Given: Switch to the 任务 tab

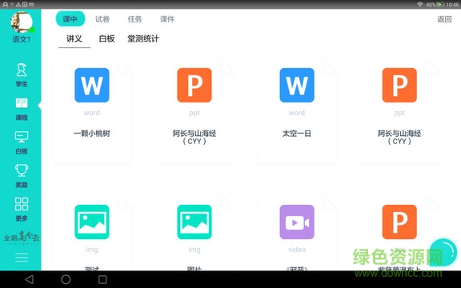Looking at the screenshot, I should [x=134, y=19].
